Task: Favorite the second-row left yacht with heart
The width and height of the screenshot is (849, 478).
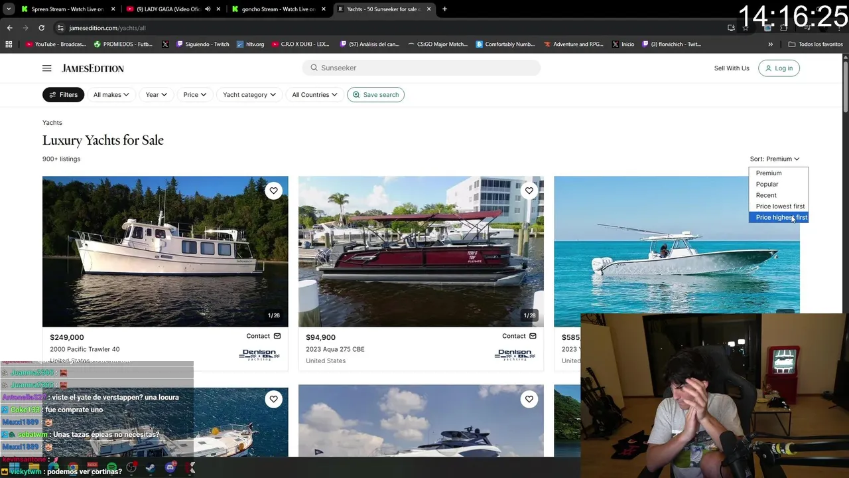Action: click(x=273, y=399)
